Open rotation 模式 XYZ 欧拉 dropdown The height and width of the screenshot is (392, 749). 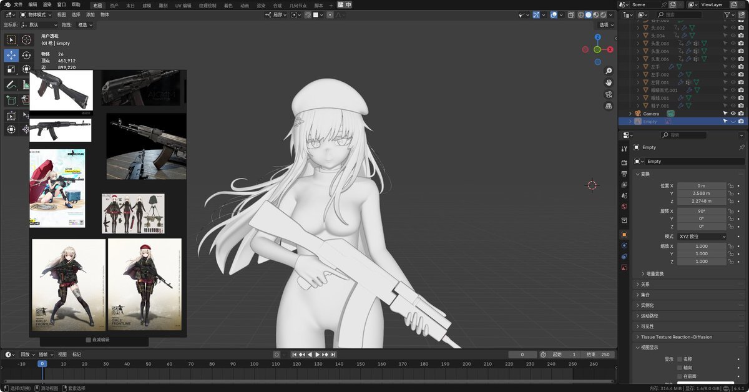pyautogui.click(x=702, y=237)
